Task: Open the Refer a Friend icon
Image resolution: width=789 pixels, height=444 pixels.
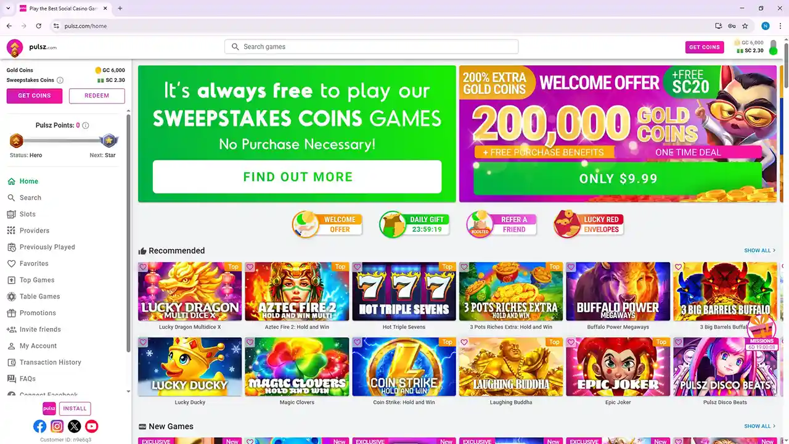Action: (x=502, y=224)
